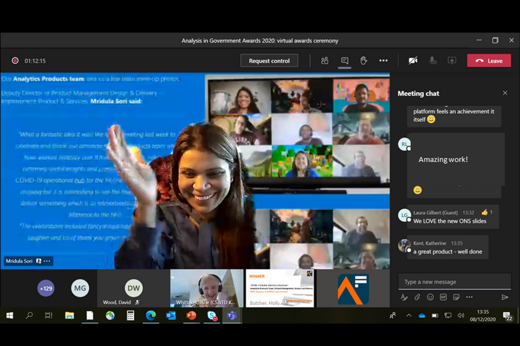Click the Request control button

click(269, 61)
